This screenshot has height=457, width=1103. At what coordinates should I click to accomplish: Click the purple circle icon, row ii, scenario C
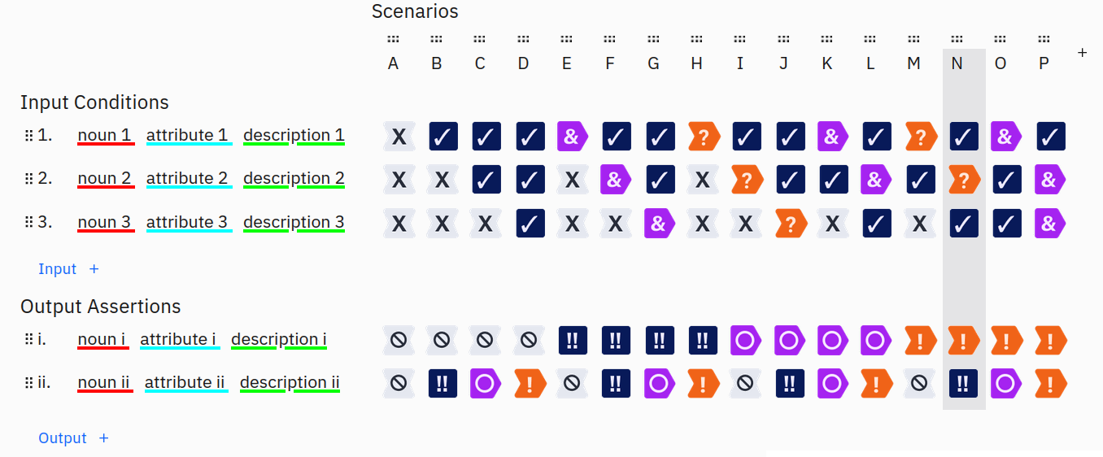click(486, 383)
